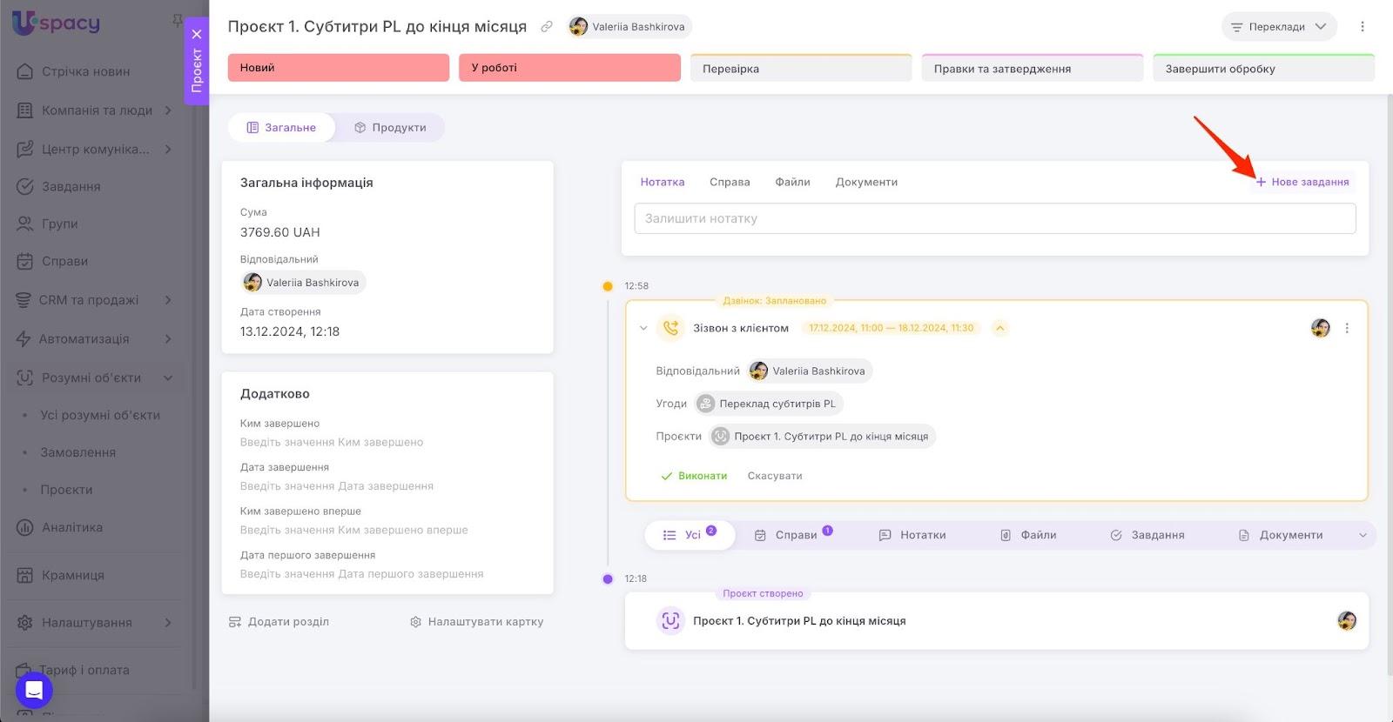Open the linked project chip in call card
This screenshot has width=1393, height=722.
822,437
